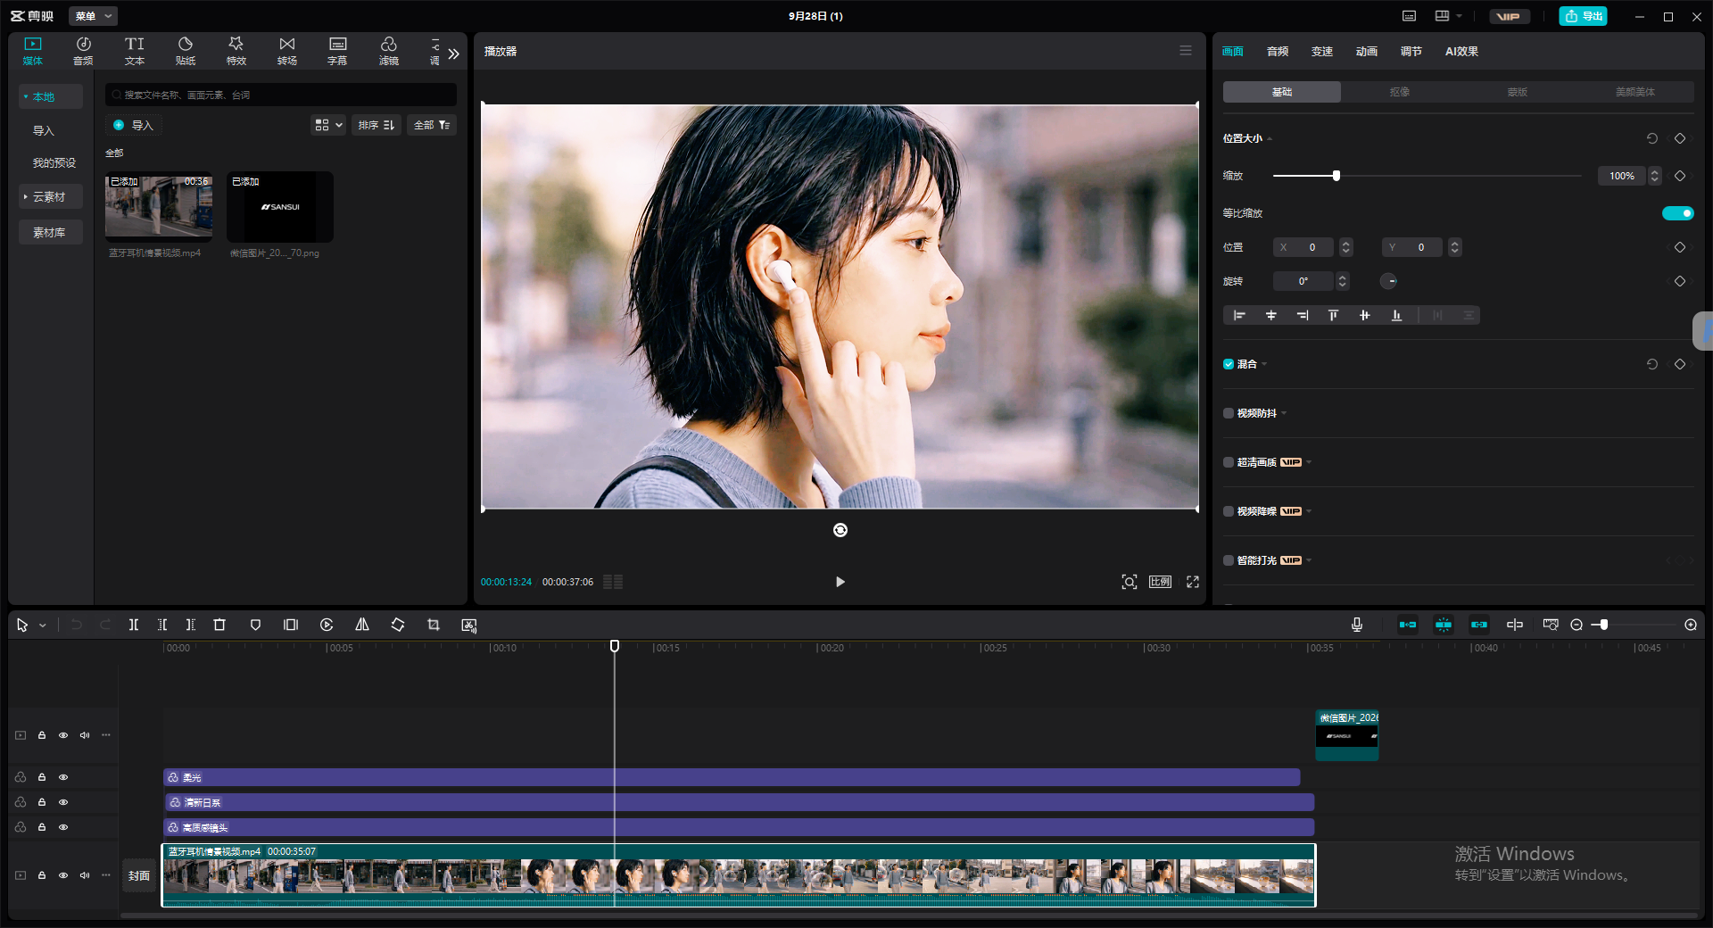Click the 比例 aspect ratio button
Viewport: 1713px width, 928px height.
coord(1160,582)
